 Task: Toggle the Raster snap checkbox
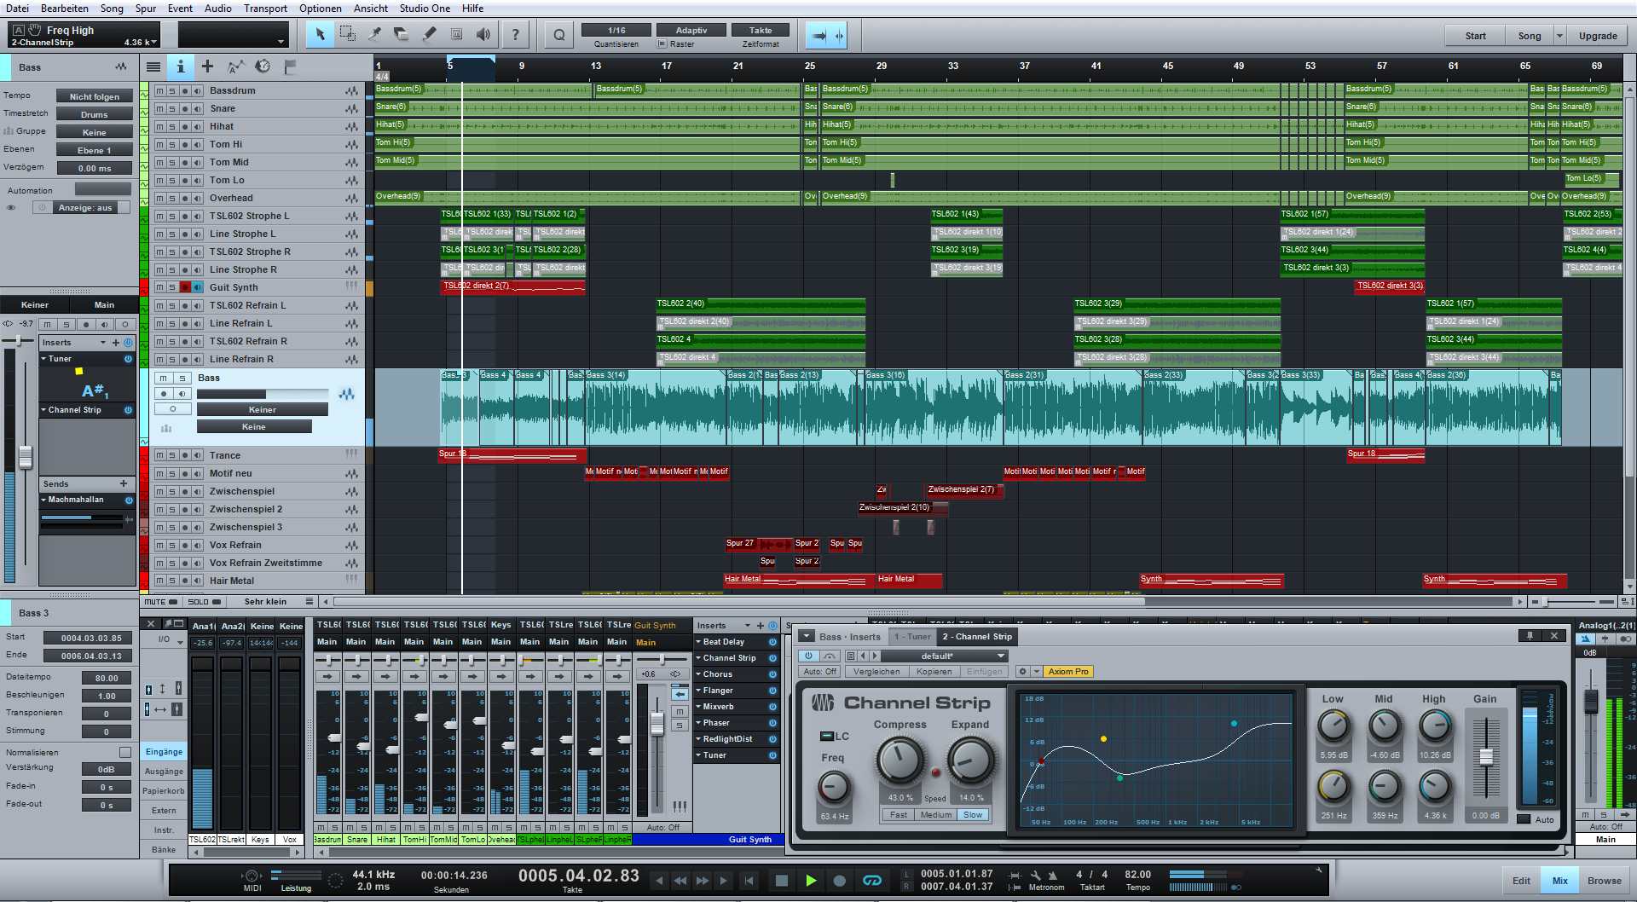(x=662, y=43)
